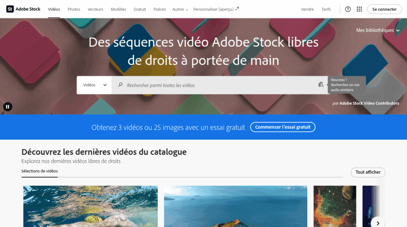
Task: Click the magnifying glass search icon
Action: click(x=120, y=85)
